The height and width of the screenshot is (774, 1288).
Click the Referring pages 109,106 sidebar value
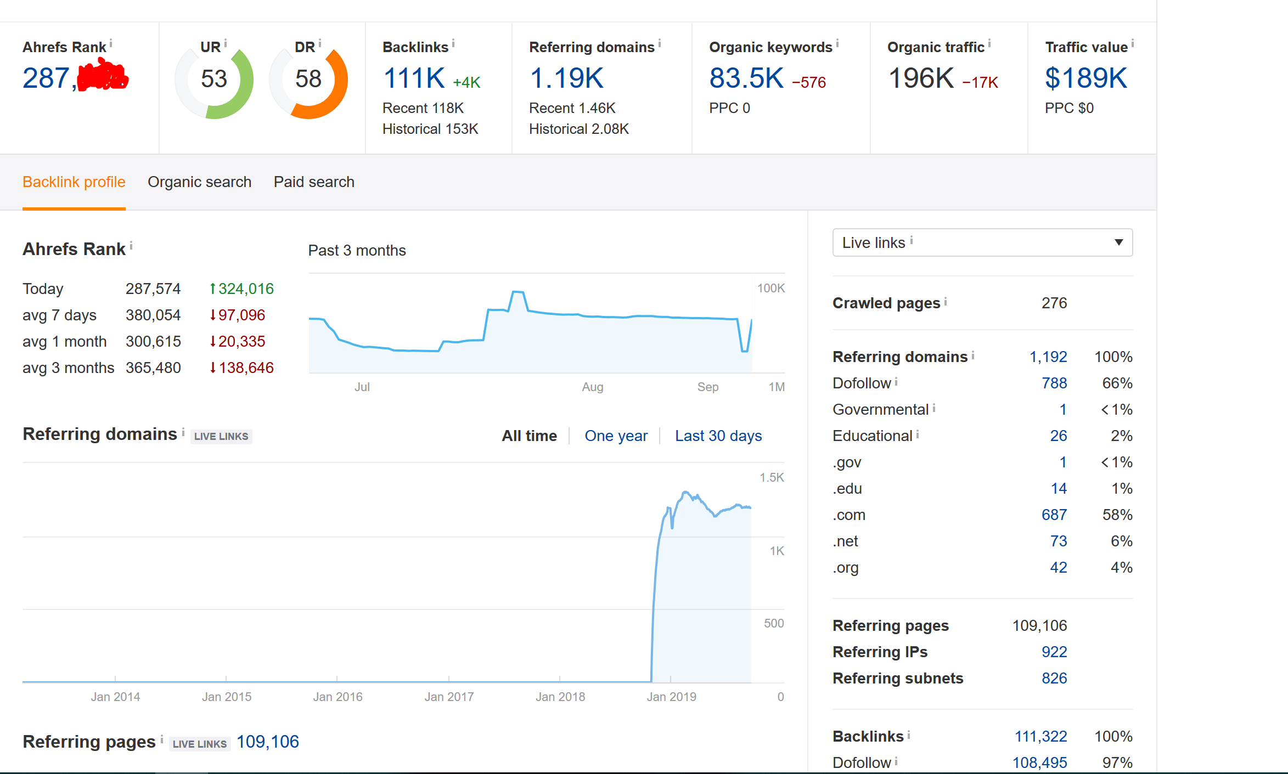[x=1039, y=626]
